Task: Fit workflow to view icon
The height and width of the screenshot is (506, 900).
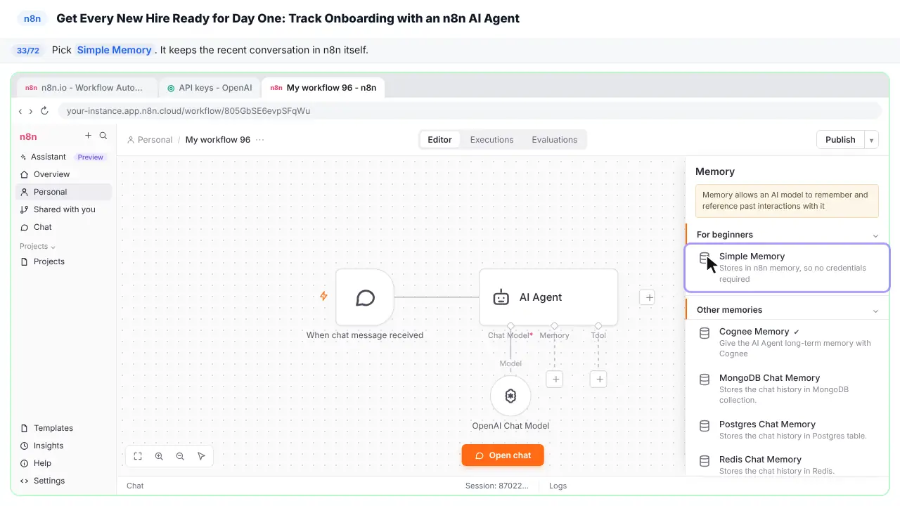Action: [138, 456]
